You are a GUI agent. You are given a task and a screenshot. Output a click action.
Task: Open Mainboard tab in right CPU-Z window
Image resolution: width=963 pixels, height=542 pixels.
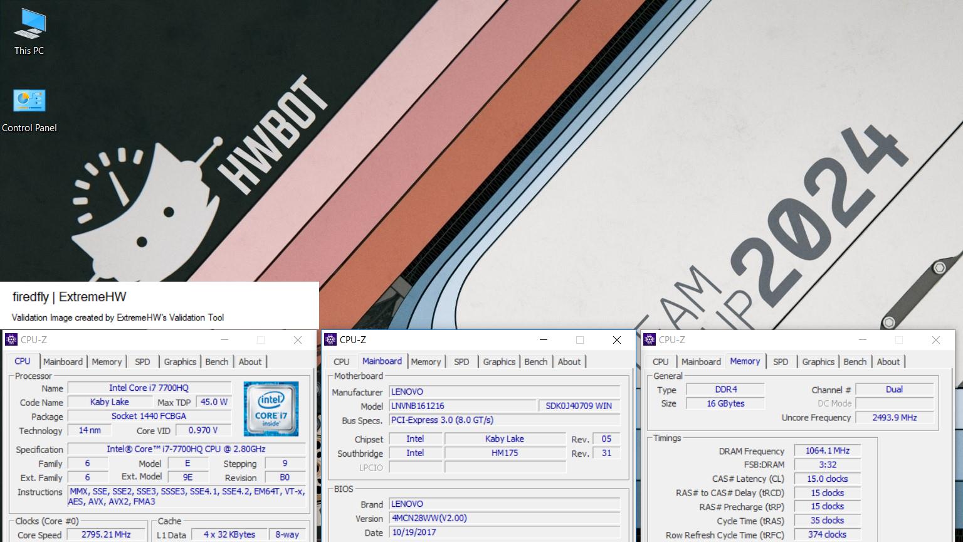tap(701, 362)
